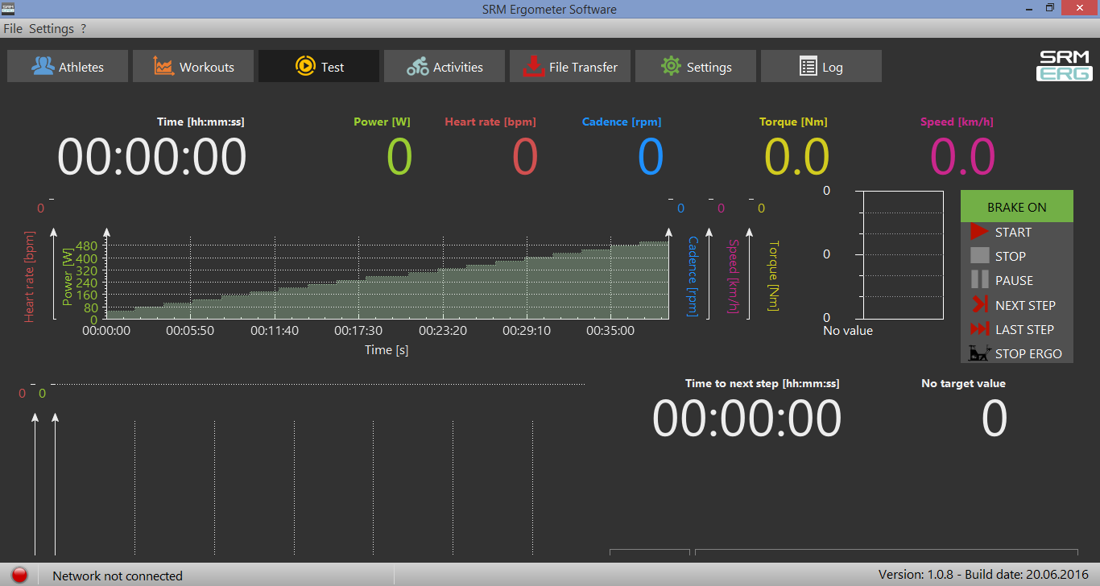Image resolution: width=1100 pixels, height=586 pixels.
Task: Open the Activities tab
Action: click(x=445, y=66)
